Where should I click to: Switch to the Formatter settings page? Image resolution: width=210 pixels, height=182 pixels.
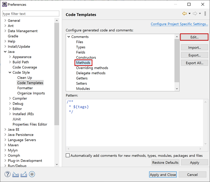[x=25, y=88]
